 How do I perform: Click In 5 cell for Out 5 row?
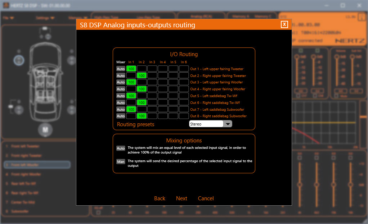[173, 96]
